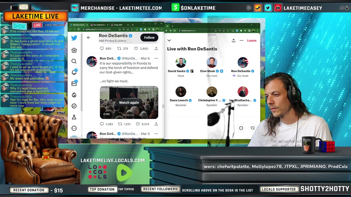This screenshot has height=197, width=351.
Task: Click zoom magnifier icon in left browser address bar
Action: (124, 29)
